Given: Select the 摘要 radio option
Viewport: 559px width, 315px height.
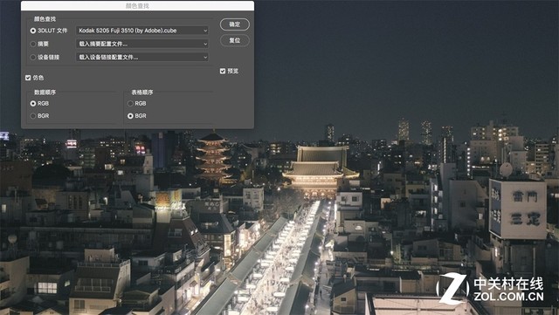Looking at the screenshot, I should coord(33,44).
